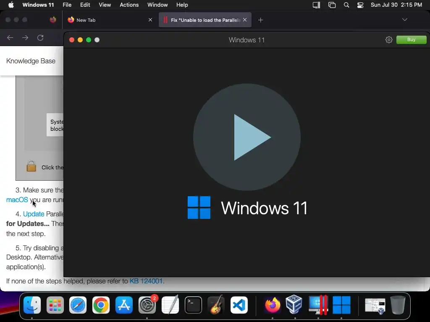Click the green Buy button
The image size is (430, 322).
pyautogui.click(x=411, y=40)
